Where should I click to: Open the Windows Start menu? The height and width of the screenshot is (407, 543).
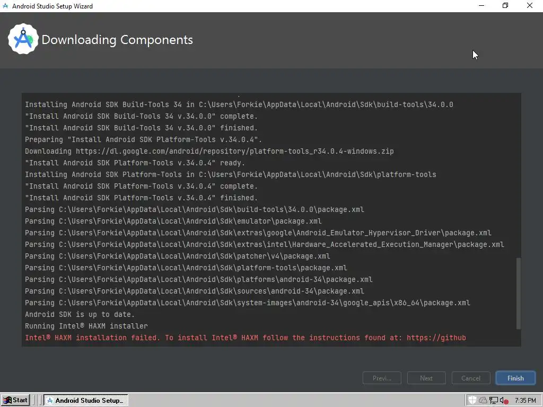coord(15,400)
